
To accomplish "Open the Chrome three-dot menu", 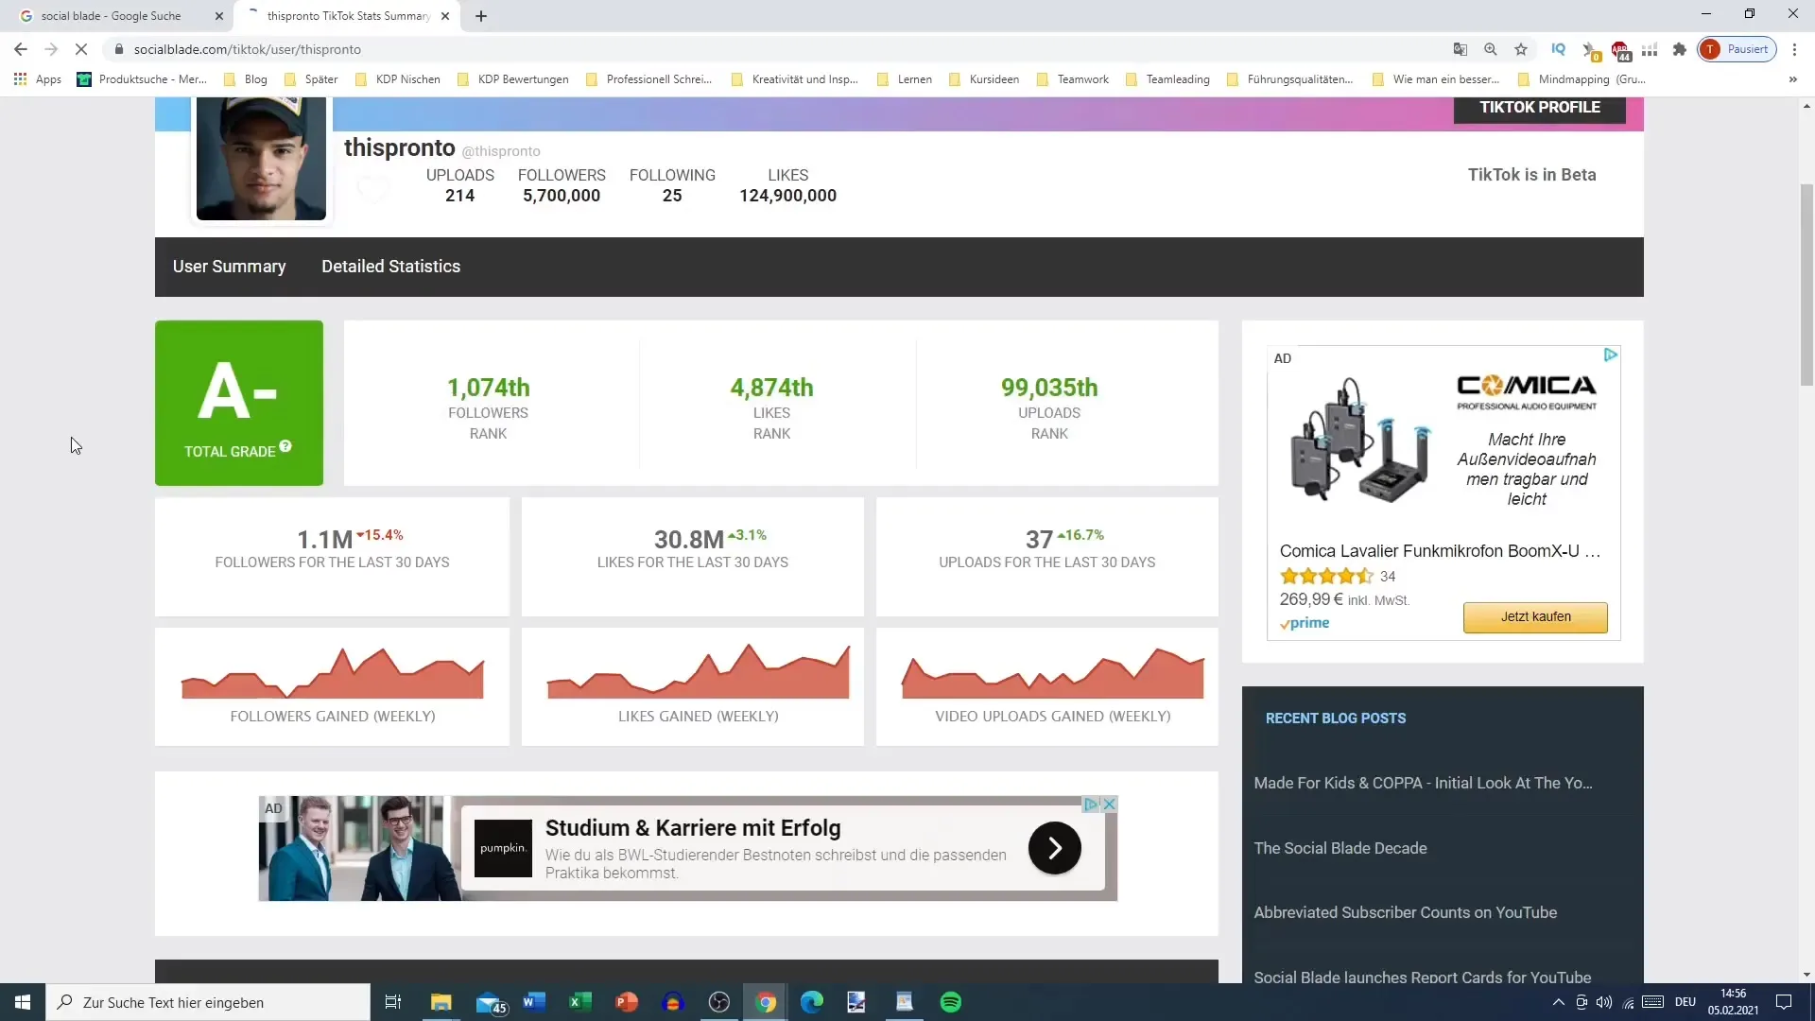I will [x=1794, y=49].
